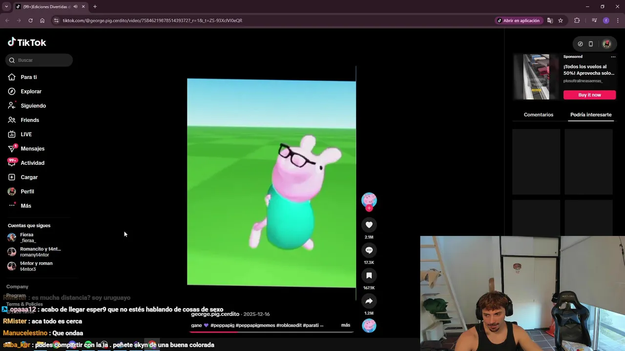Open the browser translate page icon
This screenshot has width=625, height=351.
550,20
